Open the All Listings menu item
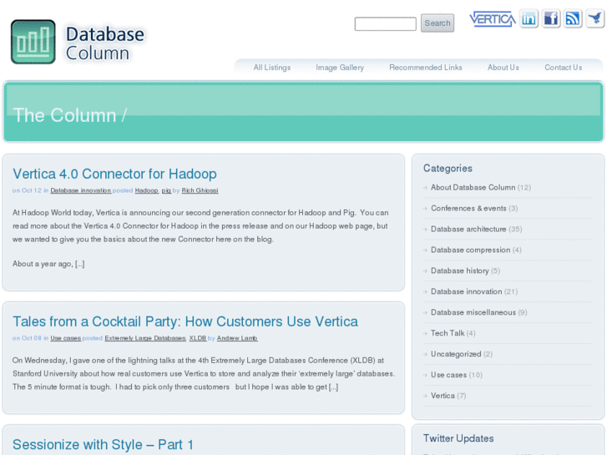The width and height of the screenshot is (607, 455). coord(271,68)
